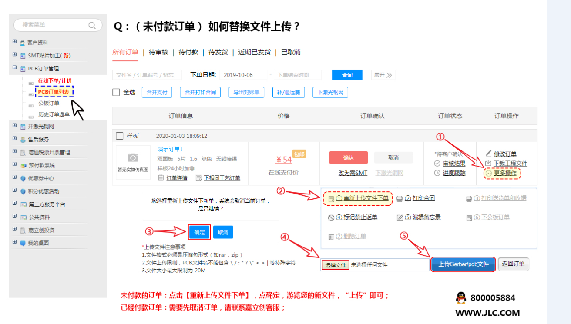Click the clock icon beside 进度跟踪

(x=437, y=173)
